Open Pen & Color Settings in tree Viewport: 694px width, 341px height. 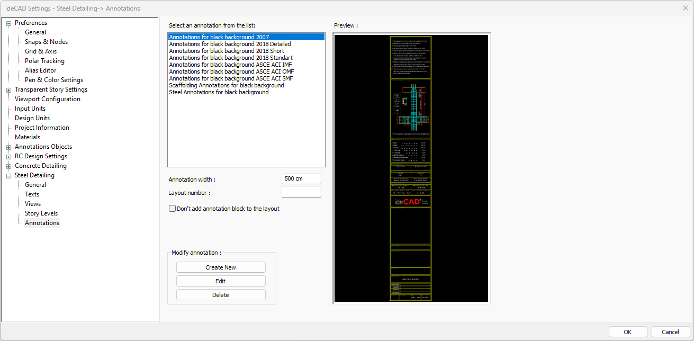click(x=53, y=80)
